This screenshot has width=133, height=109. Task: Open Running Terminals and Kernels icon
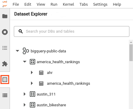click(5, 32)
